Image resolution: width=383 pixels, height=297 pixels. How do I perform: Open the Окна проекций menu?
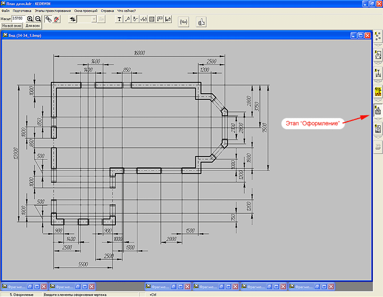(x=86, y=11)
